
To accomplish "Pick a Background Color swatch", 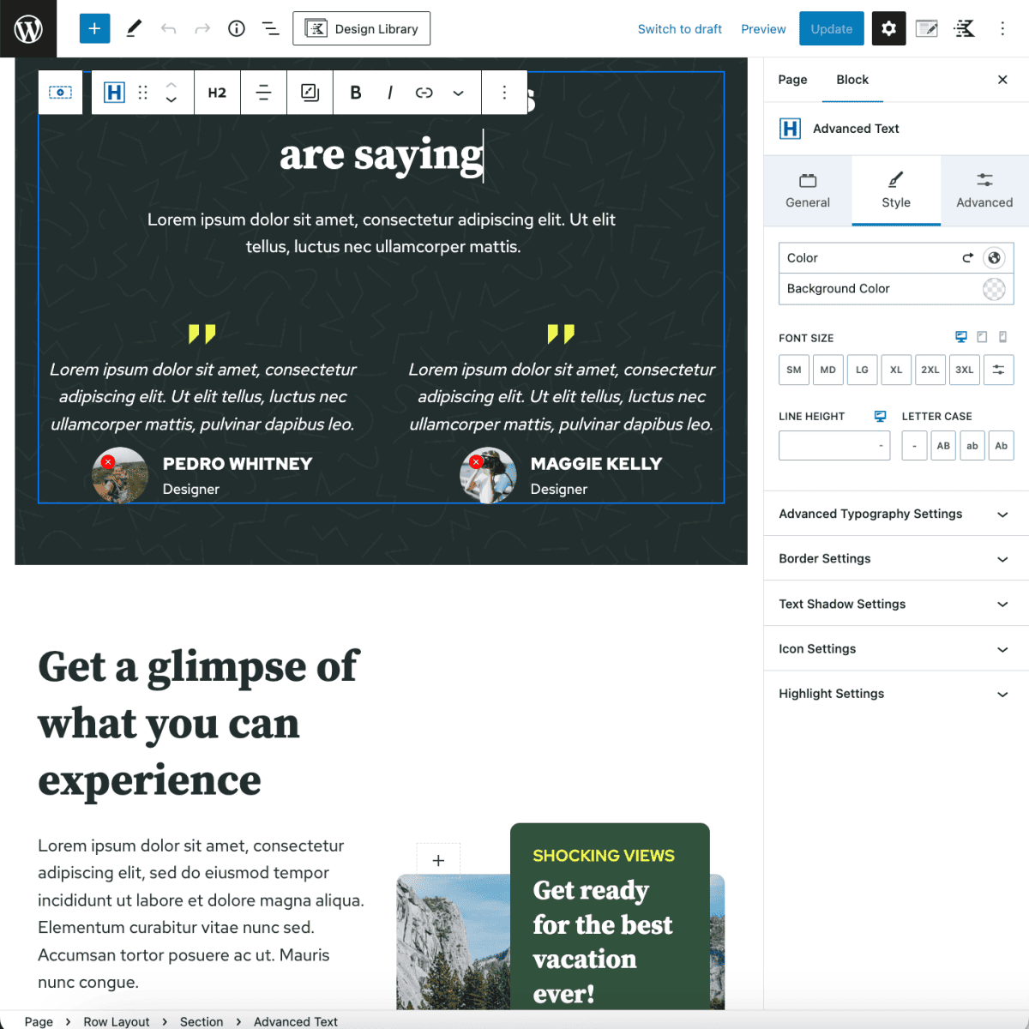I will click(994, 289).
